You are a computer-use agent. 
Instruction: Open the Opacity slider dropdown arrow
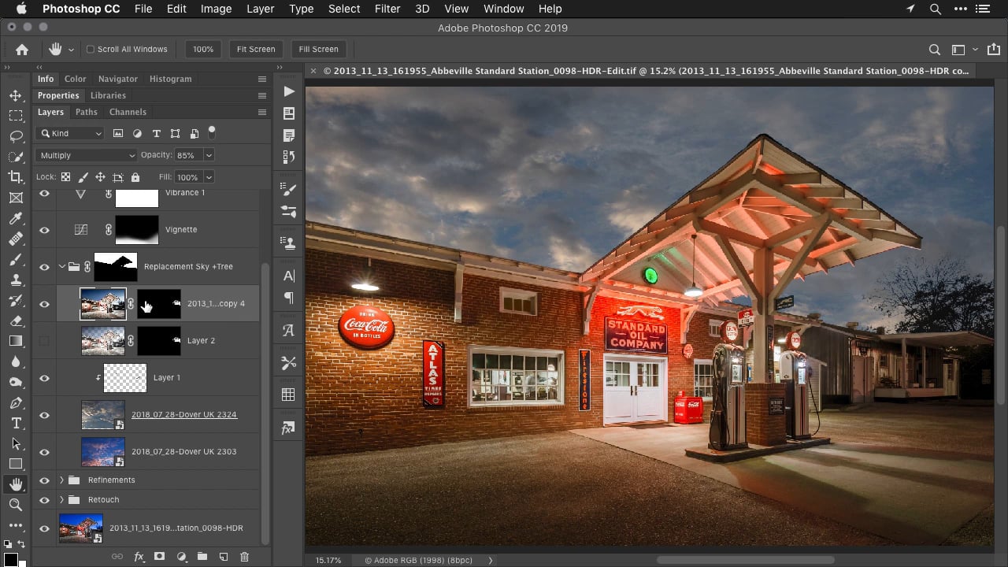[209, 155]
